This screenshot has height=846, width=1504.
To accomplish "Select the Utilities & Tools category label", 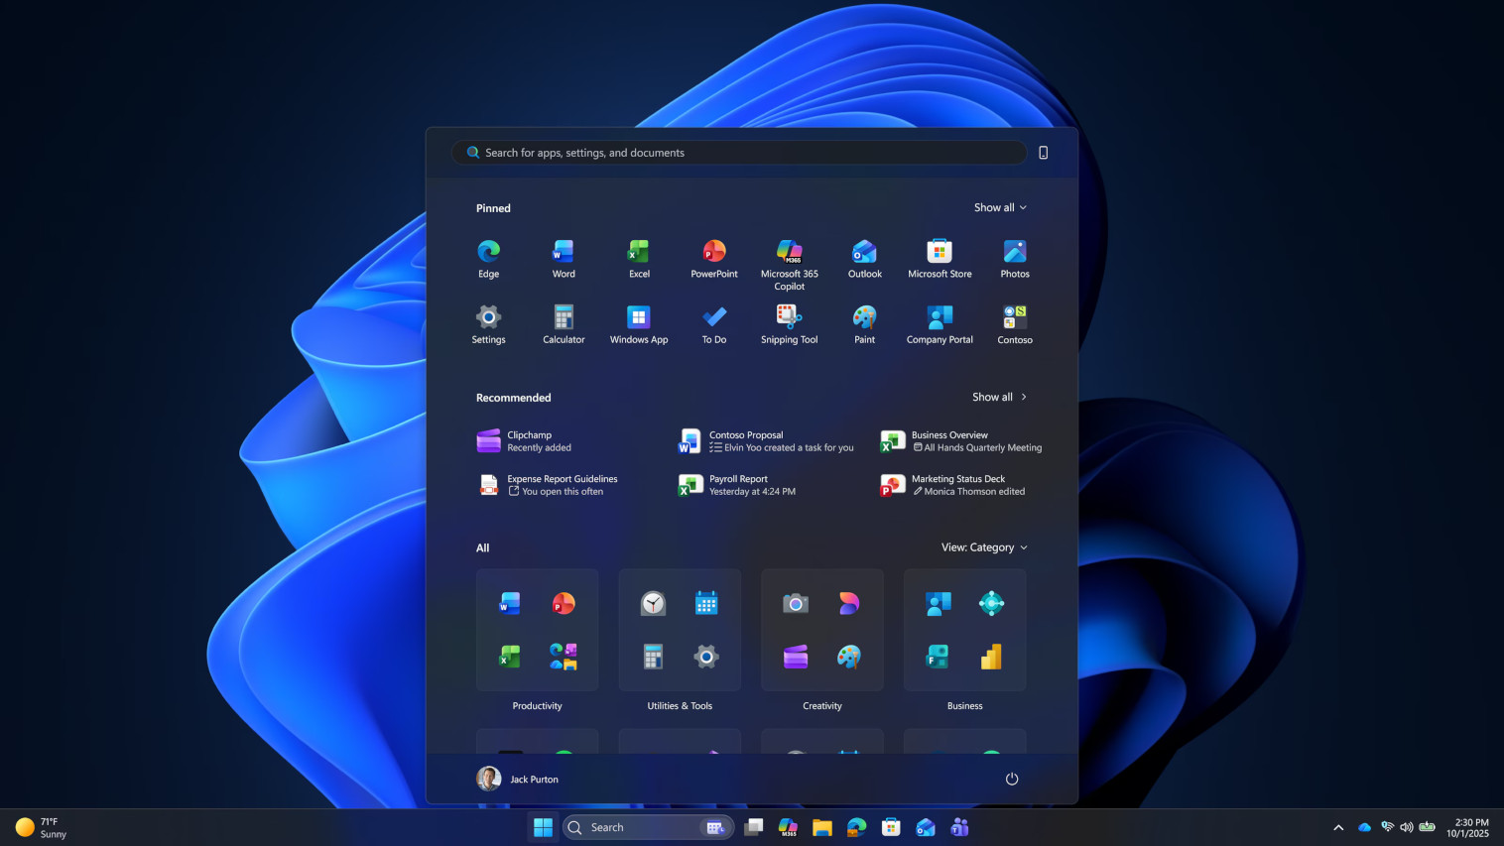I will pos(680,706).
